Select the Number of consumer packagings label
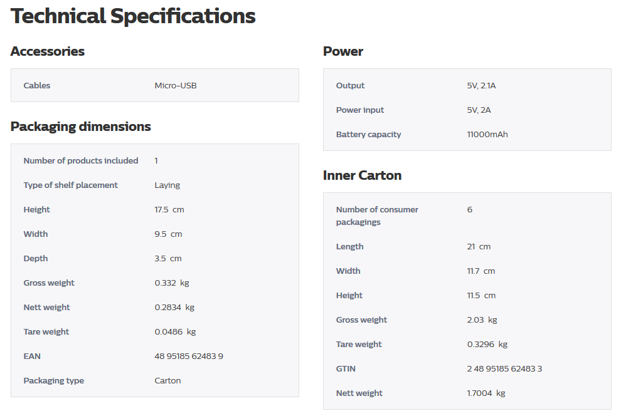 [377, 216]
